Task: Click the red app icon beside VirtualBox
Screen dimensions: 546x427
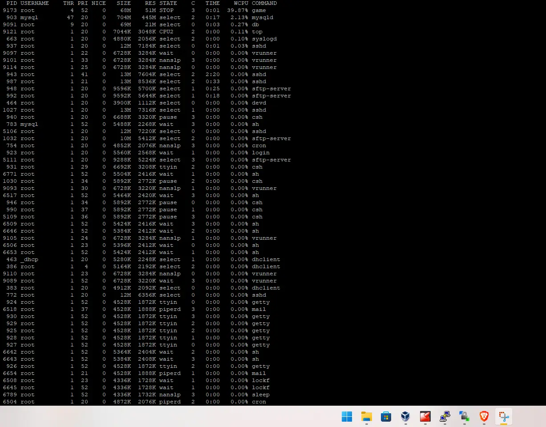Action: point(425,416)
